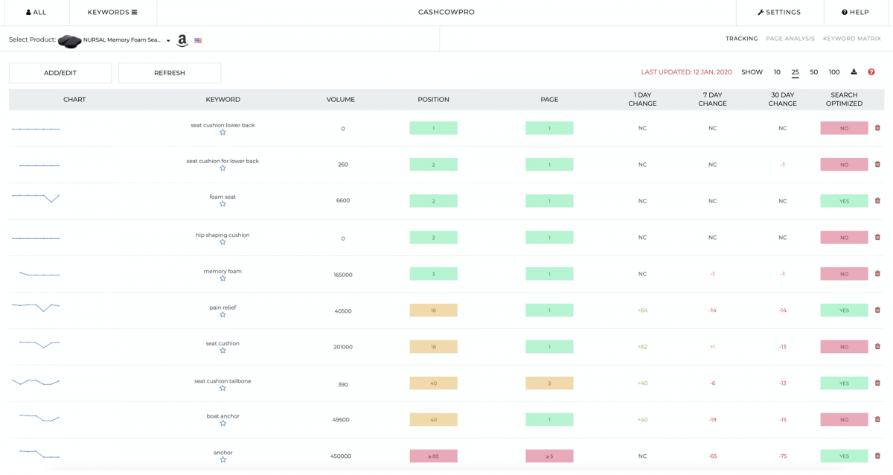Open the KEYWORD MATRIX tab
The image size is (893, 475).
pyautogui.click(x=852, y=38)
